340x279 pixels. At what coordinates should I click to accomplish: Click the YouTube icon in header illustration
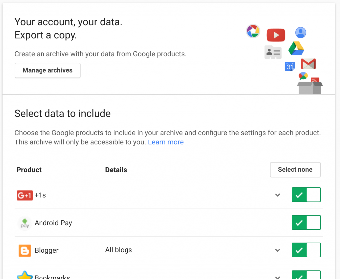pos(276,35)
